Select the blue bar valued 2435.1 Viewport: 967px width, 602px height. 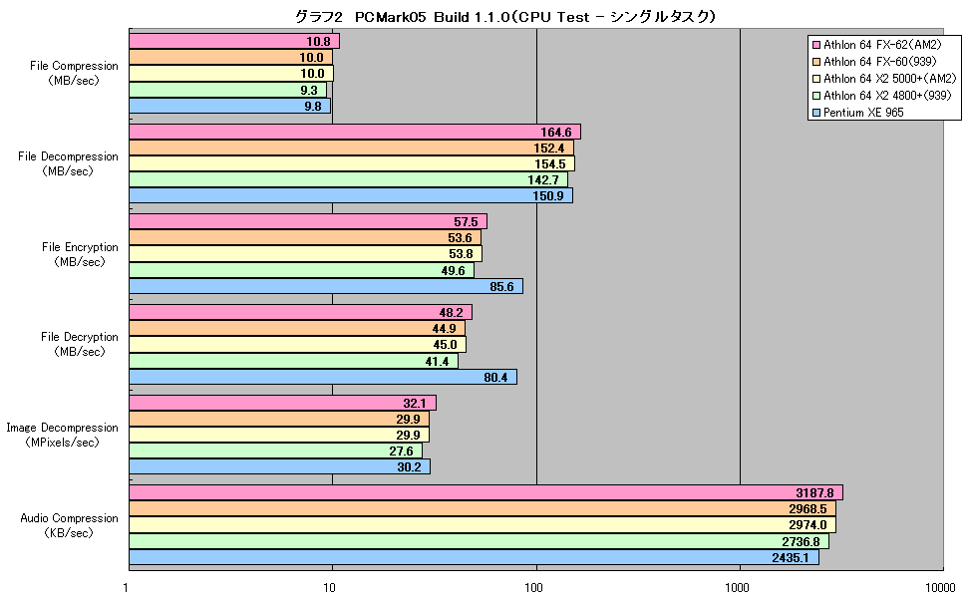click(475, 557)
